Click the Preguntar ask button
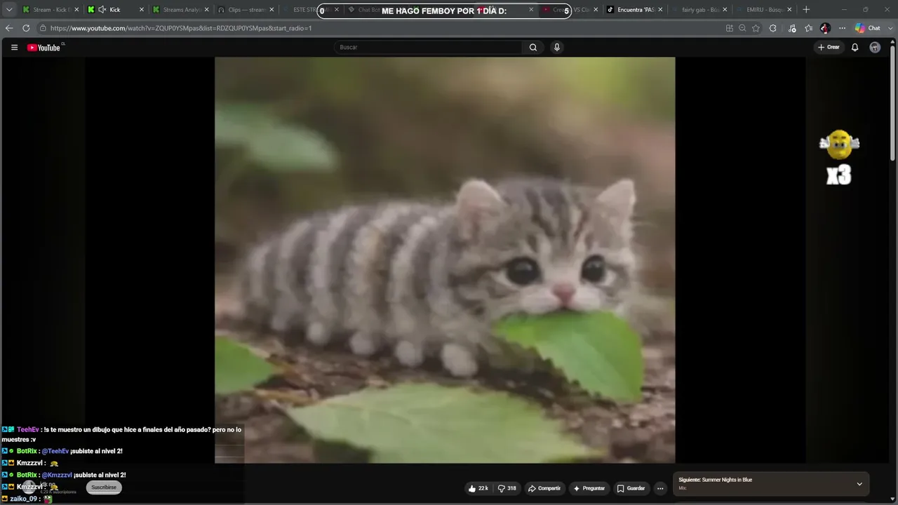 589,488
